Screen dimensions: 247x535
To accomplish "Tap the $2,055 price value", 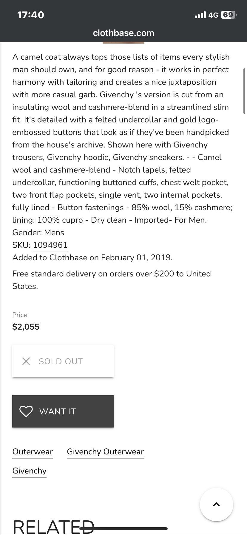I will [26, 327].
